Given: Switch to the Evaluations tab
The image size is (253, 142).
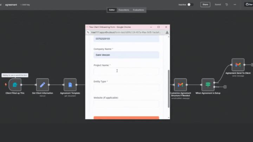Looking at the screenshot, I should pos(138,10).
